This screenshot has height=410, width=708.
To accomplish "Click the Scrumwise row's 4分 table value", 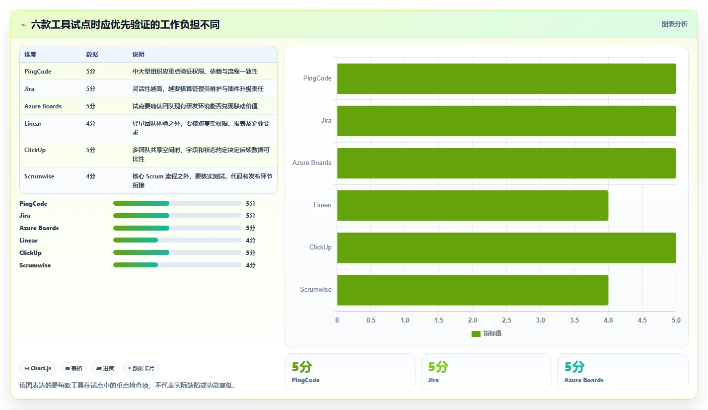I will (91, 176).
